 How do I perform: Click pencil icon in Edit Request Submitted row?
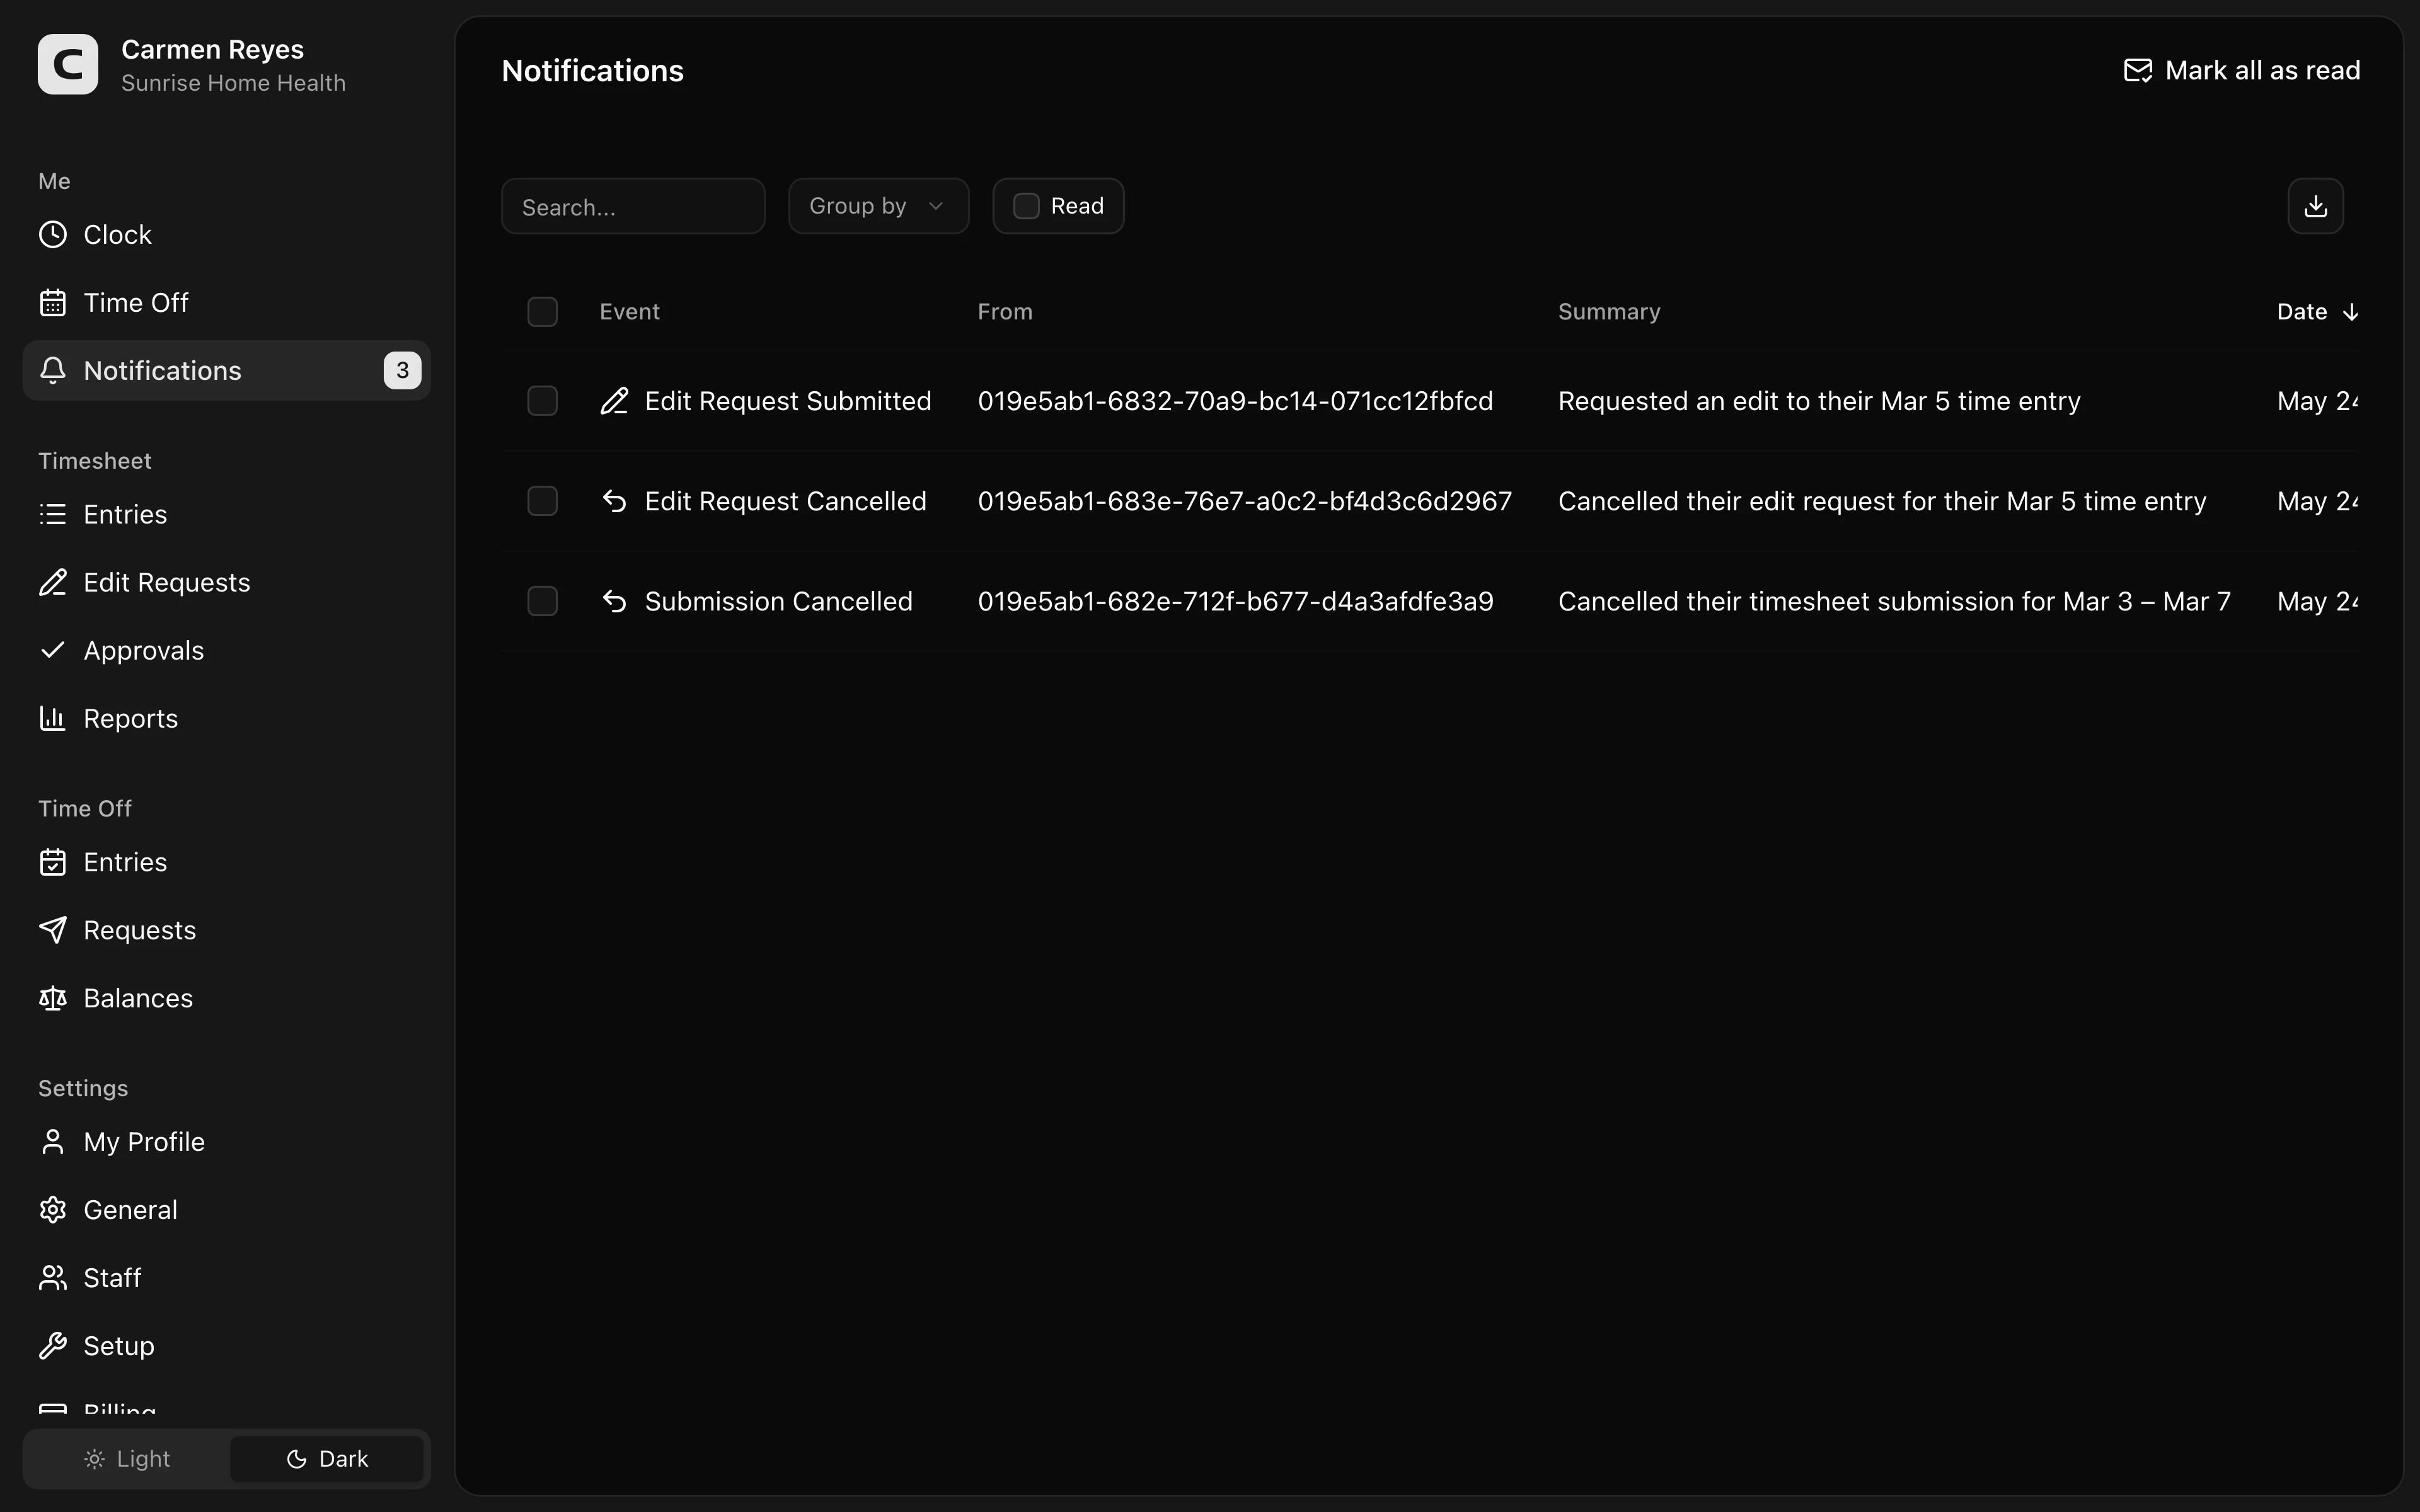pos(615,401)
